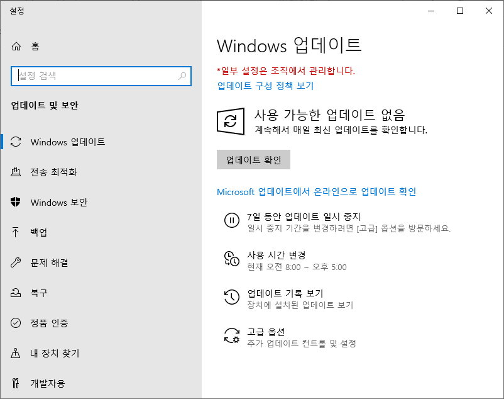
Task: Select 7일 동안 업데이트 일시 중지 option
Action: point(304,216)
